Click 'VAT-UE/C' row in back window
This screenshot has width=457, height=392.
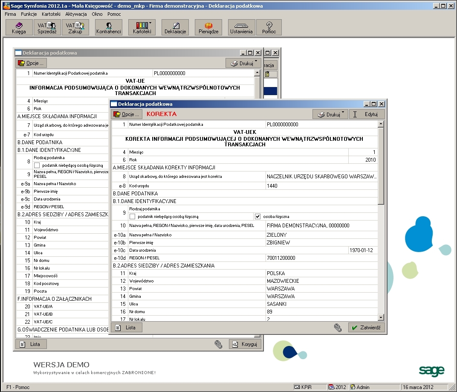click(x=62, y=322)
